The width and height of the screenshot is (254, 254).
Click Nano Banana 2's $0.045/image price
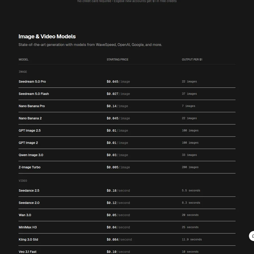[118, 118]
